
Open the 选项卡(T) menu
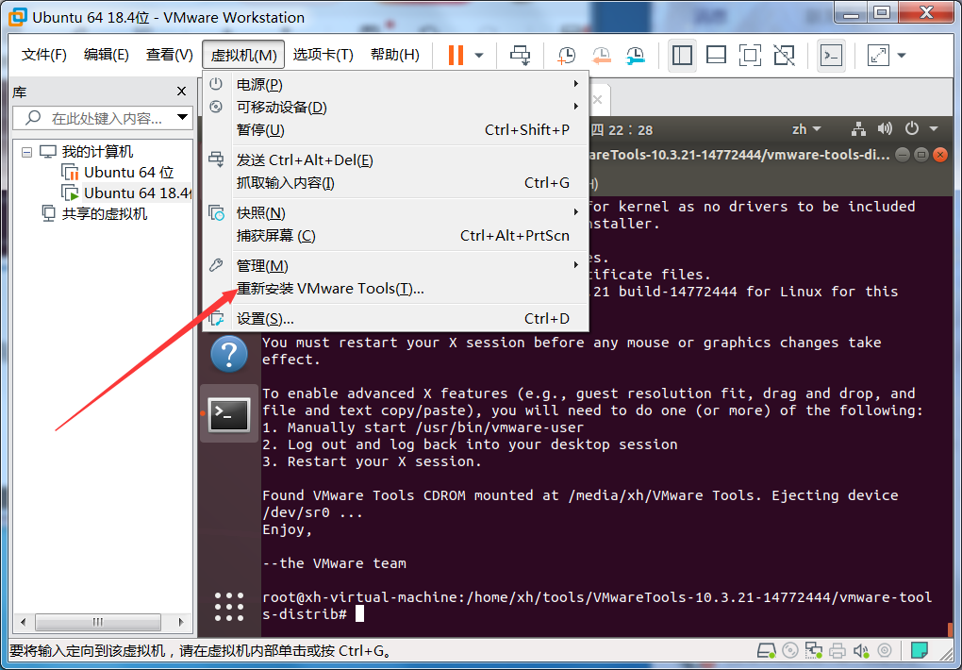coord(323,55)
